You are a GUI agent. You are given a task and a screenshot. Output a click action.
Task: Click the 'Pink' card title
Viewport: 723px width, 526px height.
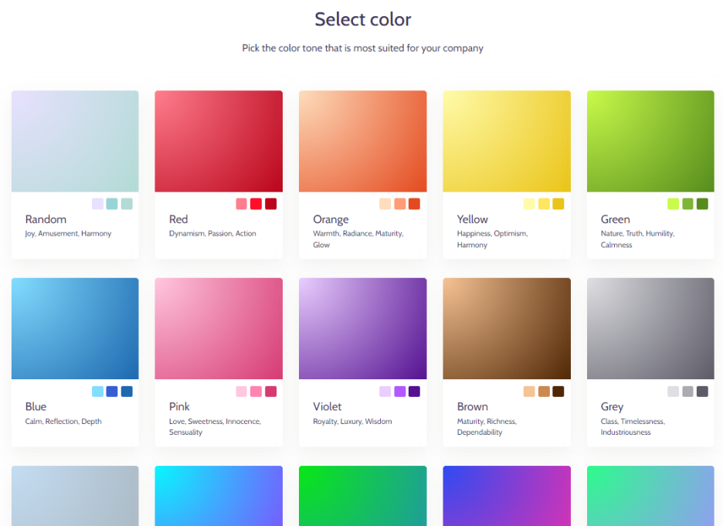(x=179, y=406)
